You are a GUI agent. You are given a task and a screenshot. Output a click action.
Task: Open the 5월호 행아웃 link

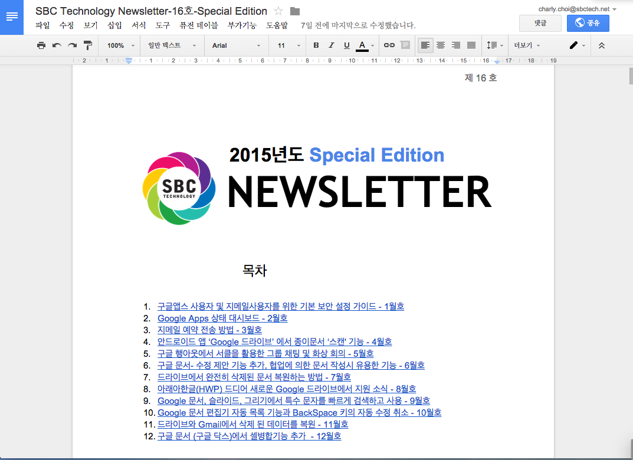coord(265,353)
